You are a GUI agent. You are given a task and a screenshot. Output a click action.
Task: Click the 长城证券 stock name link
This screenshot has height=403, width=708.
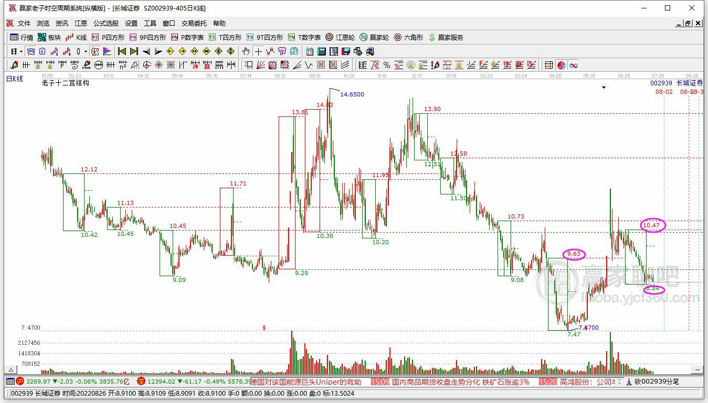tap(690, 83)
